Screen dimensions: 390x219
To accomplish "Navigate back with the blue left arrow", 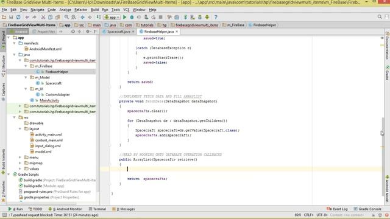I will click(82, 17).
